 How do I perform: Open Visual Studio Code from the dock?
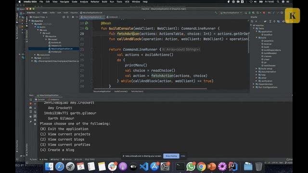click(x=144, y=167)
